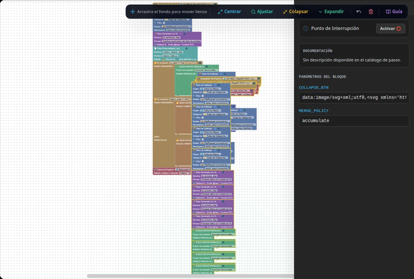Click the wpipe_steps.database namespace field
414x279 pixels.
click(x=241, y=128)
